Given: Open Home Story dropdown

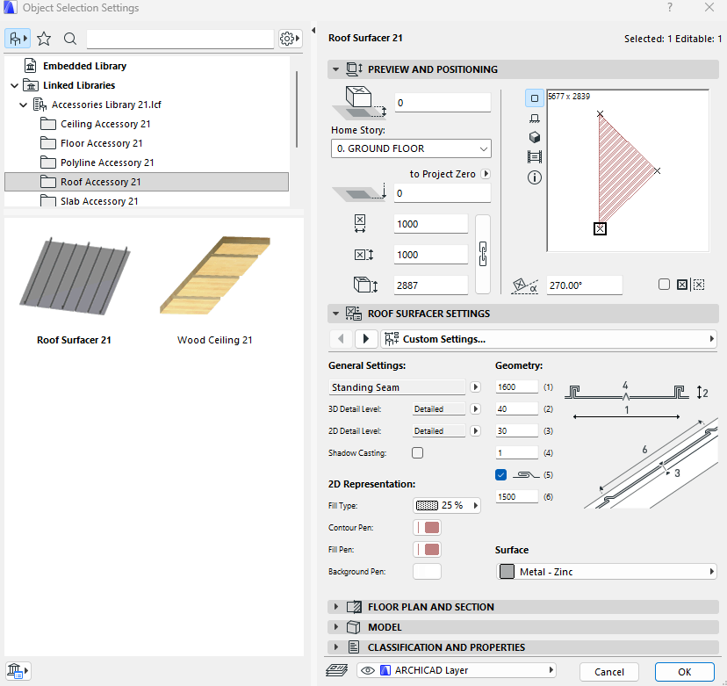Looking at the screenshot, I should 411,148.
